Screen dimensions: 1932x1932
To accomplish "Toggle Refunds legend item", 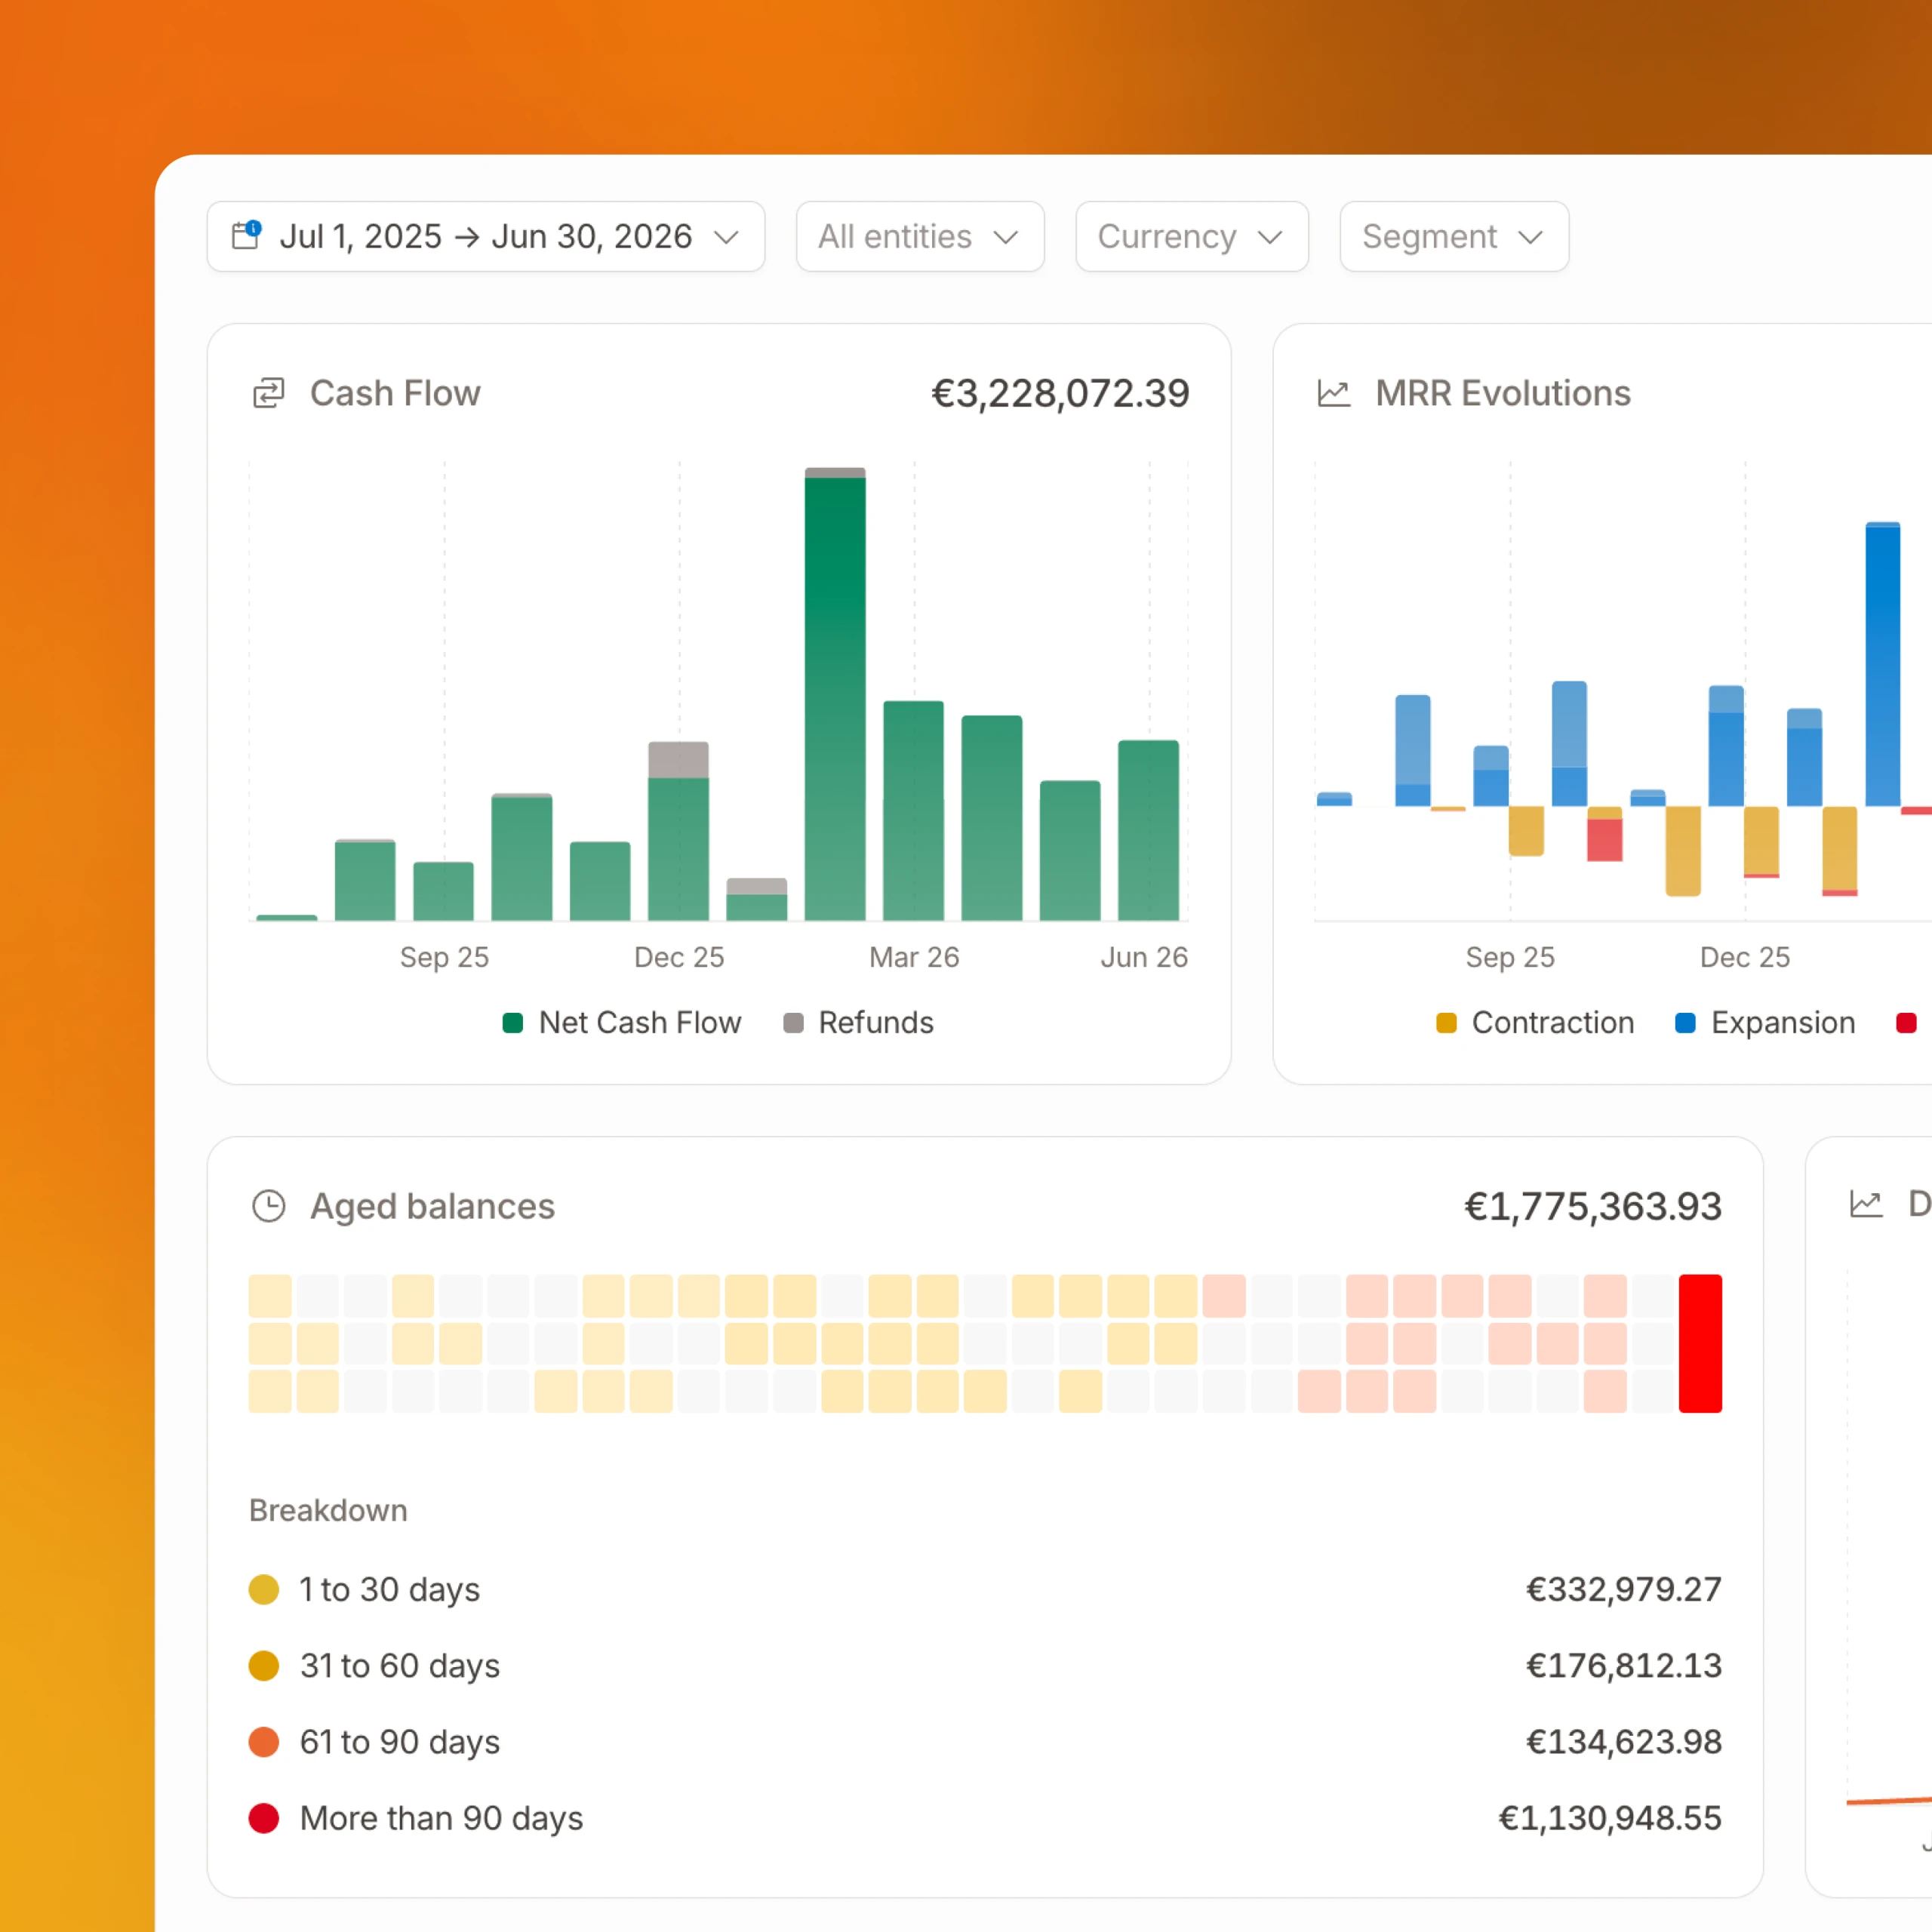I will [858, 1022].
